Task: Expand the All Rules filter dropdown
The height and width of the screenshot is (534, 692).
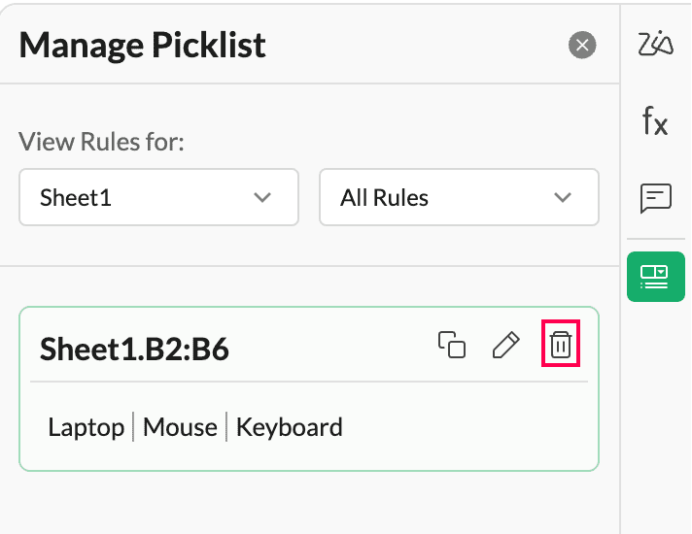Action: click(459, 198)
